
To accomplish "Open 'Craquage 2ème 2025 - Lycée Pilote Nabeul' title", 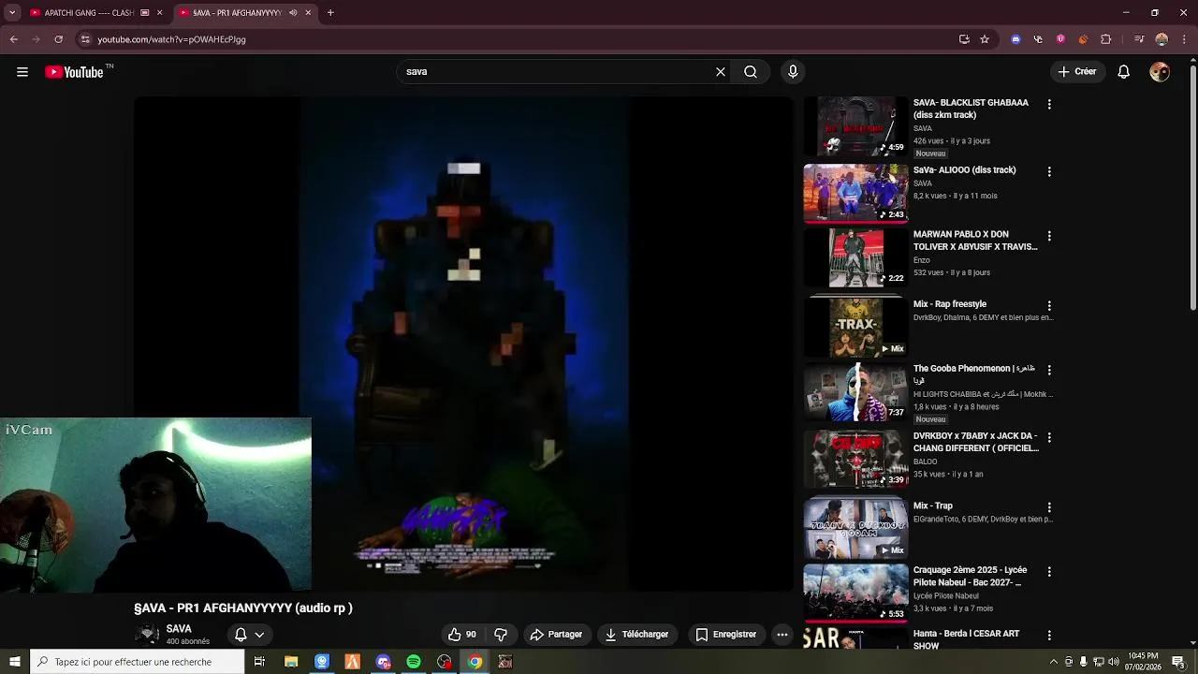I will [971, 576].
